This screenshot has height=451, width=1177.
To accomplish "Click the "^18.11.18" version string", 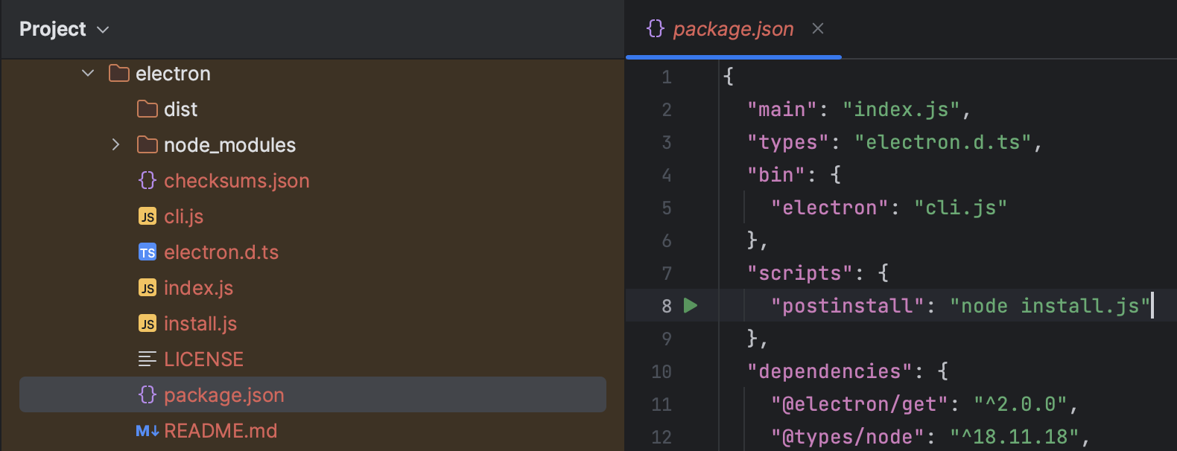I will pos(1015,437).
